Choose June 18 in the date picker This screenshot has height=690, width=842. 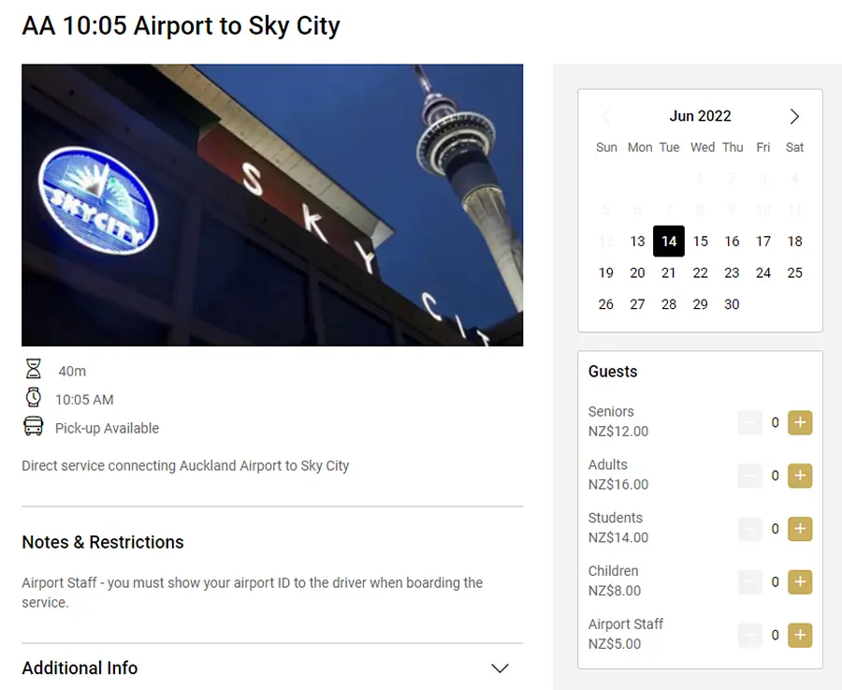click(794, 242)
